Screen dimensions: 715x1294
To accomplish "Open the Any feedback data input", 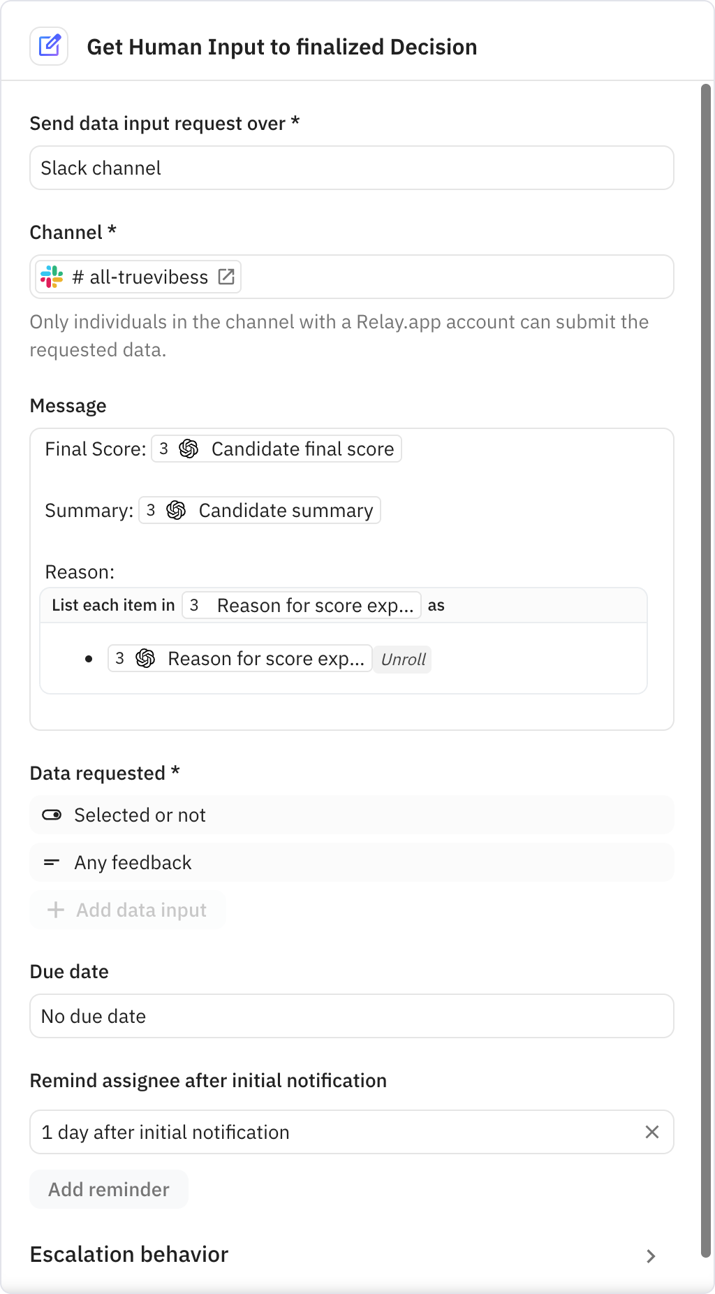I will 352,862.
